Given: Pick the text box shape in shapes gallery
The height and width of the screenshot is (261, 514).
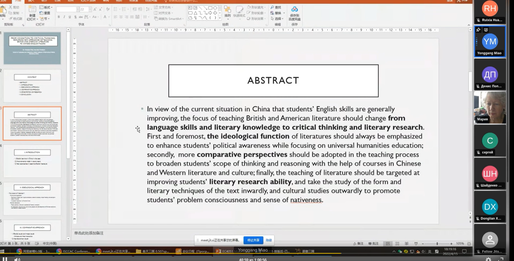Looking at the screenshot, I should click(x=190, y=8).
